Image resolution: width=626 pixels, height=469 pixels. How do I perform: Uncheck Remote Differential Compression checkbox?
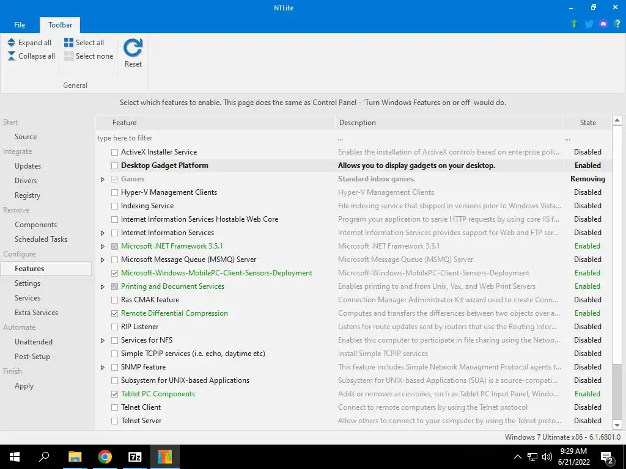click(114, 313)
